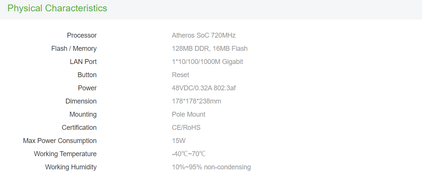This screenshot has height=181, width=422.
Task: Select the Max Power Consumption label
Action: (60, 141)
